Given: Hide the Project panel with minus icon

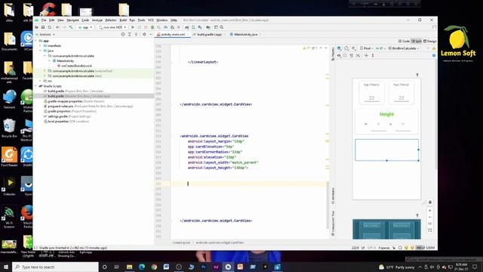Looking at the screenshot, I should [x=151, y=35].
